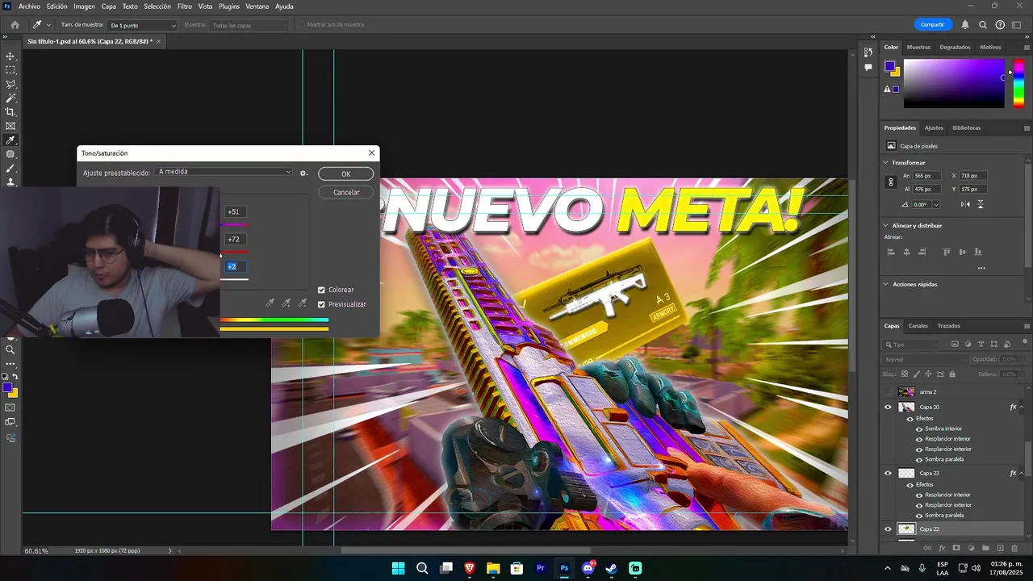Switch to the Ajustes tab
Screen dimensions: 1033x581
pyautogui.click(x=934, y=127)
